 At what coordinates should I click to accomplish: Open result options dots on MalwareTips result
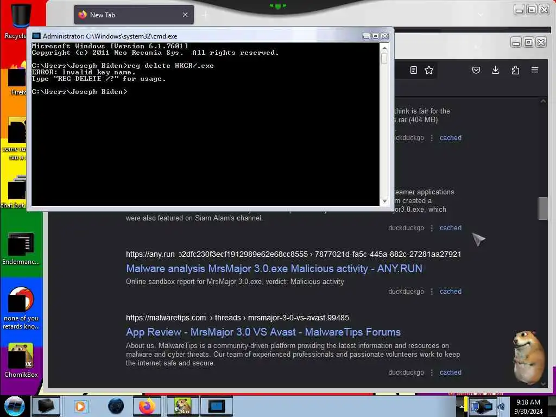click(432, 372)
